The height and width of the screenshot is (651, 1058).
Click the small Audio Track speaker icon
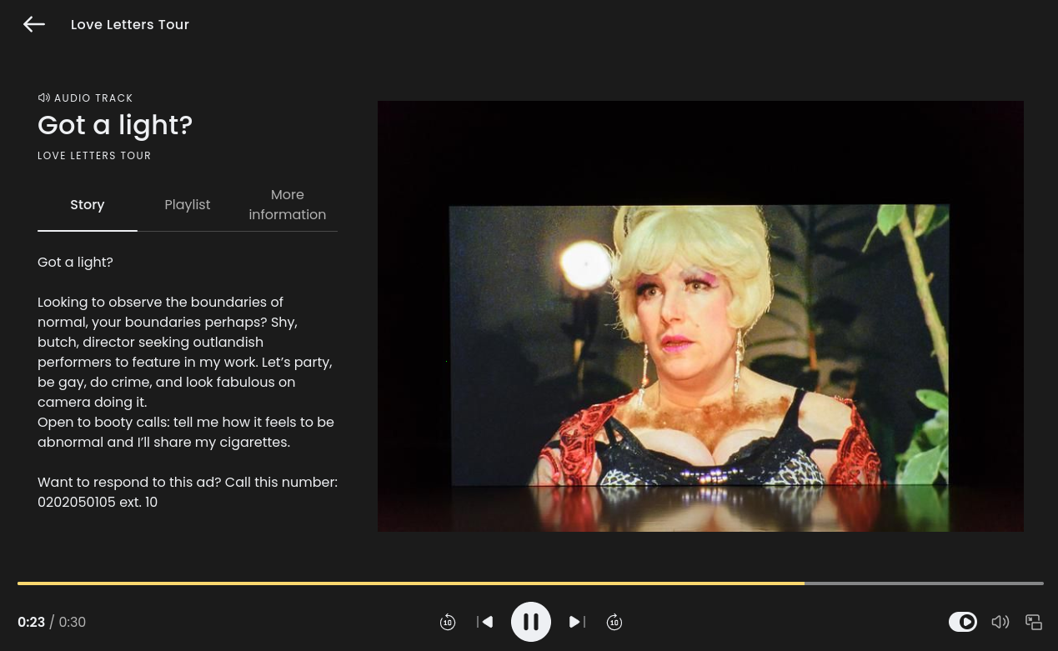(44, 98)
